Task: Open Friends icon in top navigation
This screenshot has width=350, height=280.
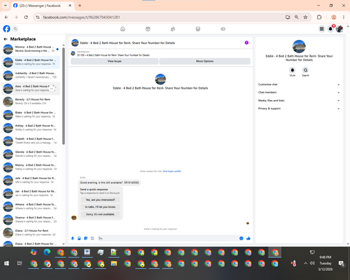Action: pyautogui.click(x=173, y=29)
